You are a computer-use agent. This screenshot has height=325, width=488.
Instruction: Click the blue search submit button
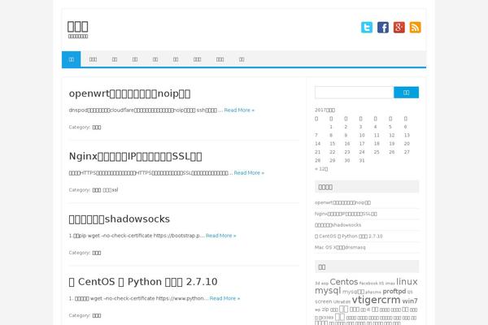coord(406,93)
